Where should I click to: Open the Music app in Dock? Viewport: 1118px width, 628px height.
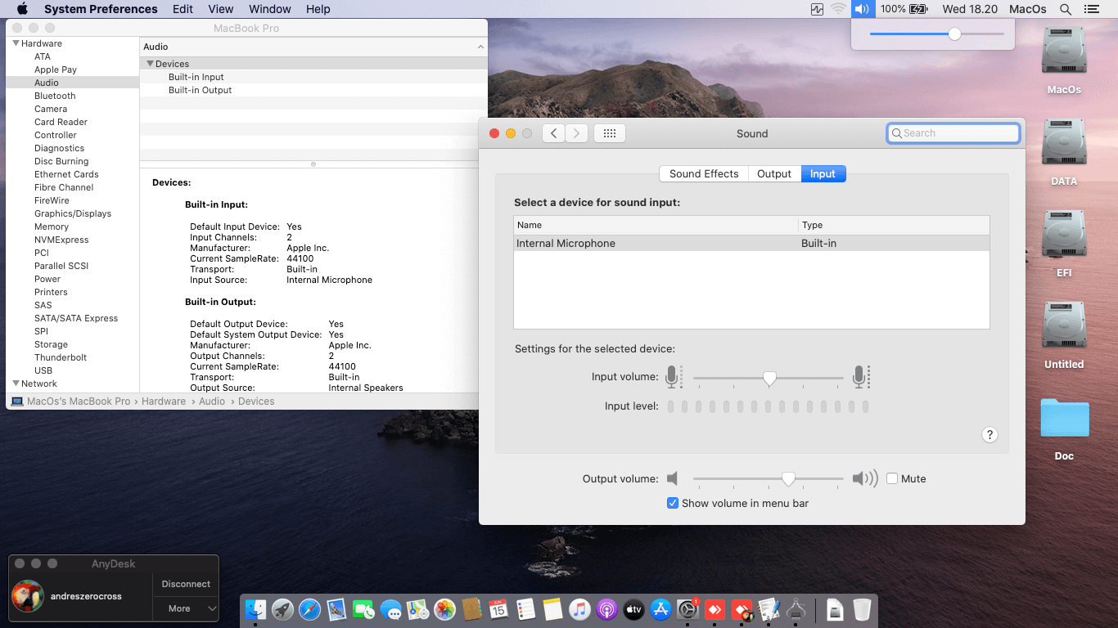579,609
